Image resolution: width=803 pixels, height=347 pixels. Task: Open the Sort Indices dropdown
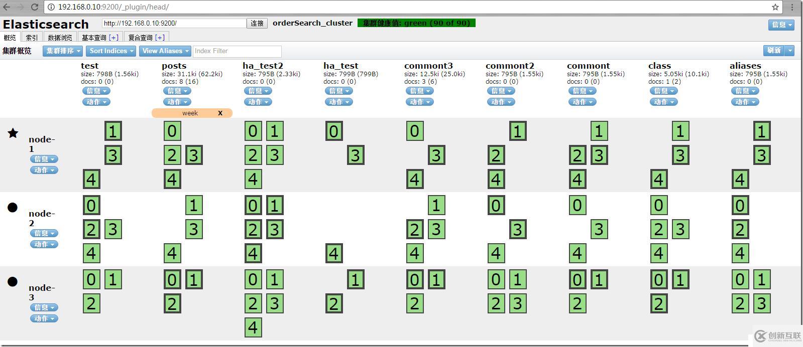111,51
